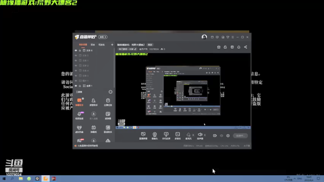Screen dimensions: 324x182
Task: Open the notification bell icon
Action: click(x=239, y=47)
